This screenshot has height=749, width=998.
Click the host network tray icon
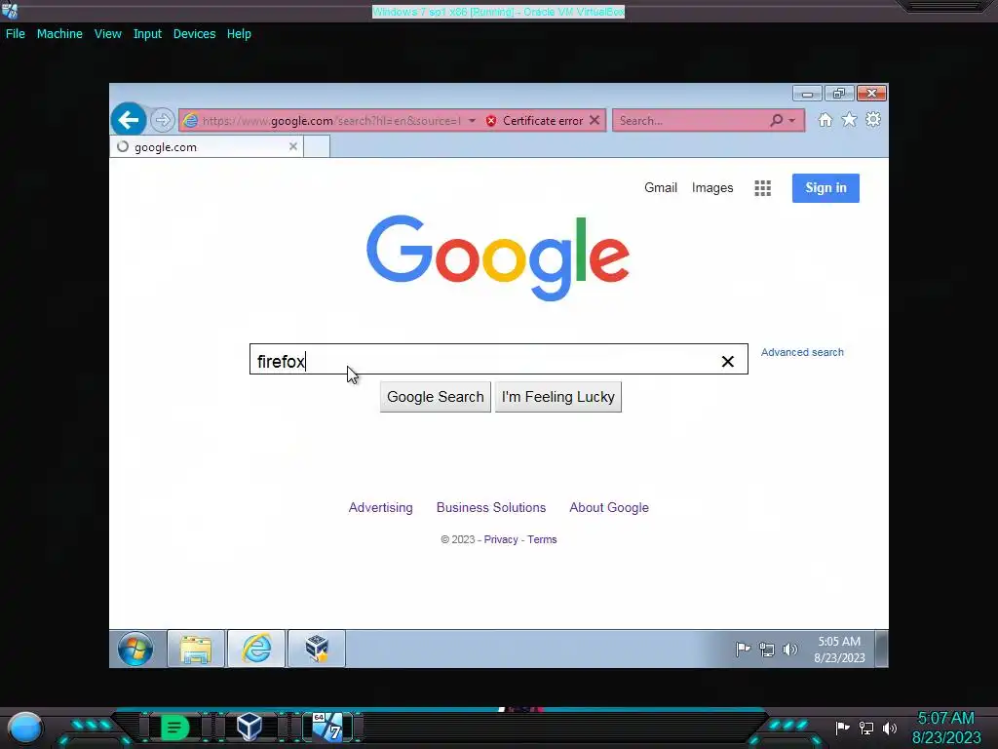866,728
